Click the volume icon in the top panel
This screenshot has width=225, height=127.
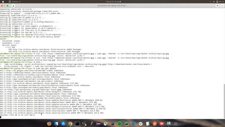point(214,1)
